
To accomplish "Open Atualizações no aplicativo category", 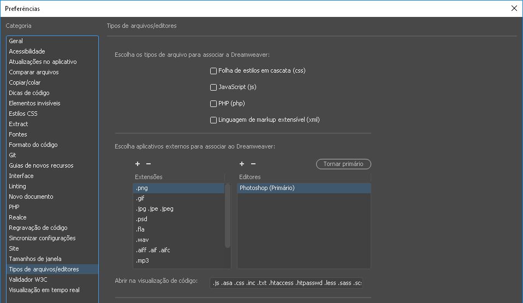I will click(52, 62).
